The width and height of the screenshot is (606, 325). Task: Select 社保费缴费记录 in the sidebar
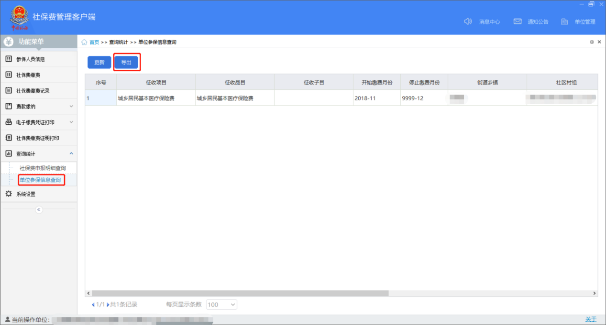click(33, 90)
